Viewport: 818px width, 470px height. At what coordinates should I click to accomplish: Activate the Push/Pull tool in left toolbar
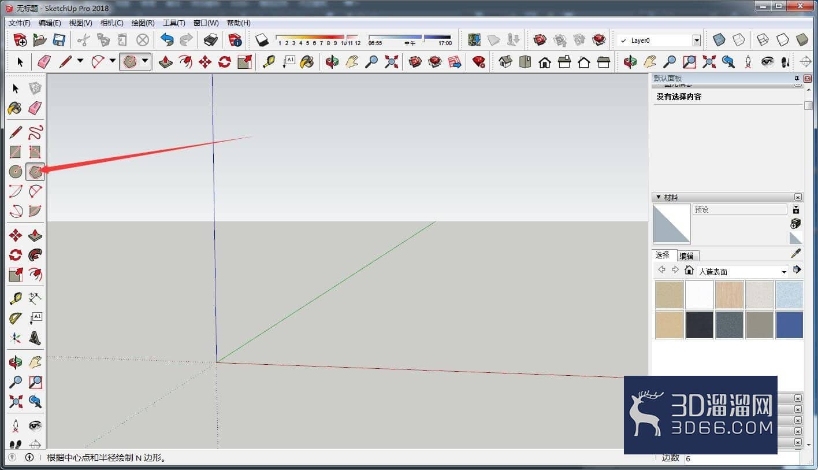point(35,235)
